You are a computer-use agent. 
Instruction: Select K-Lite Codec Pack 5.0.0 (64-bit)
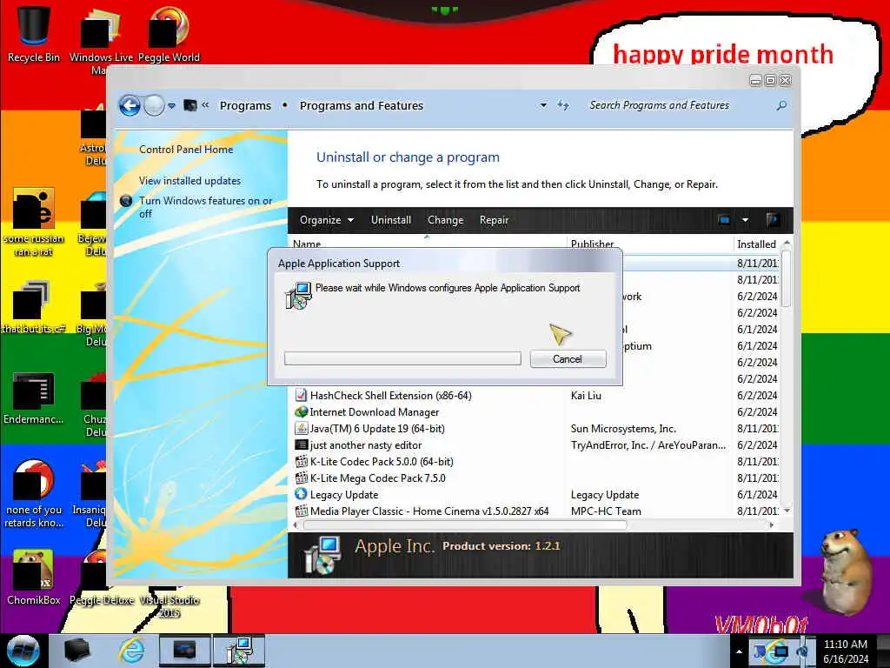click(535, 462)
